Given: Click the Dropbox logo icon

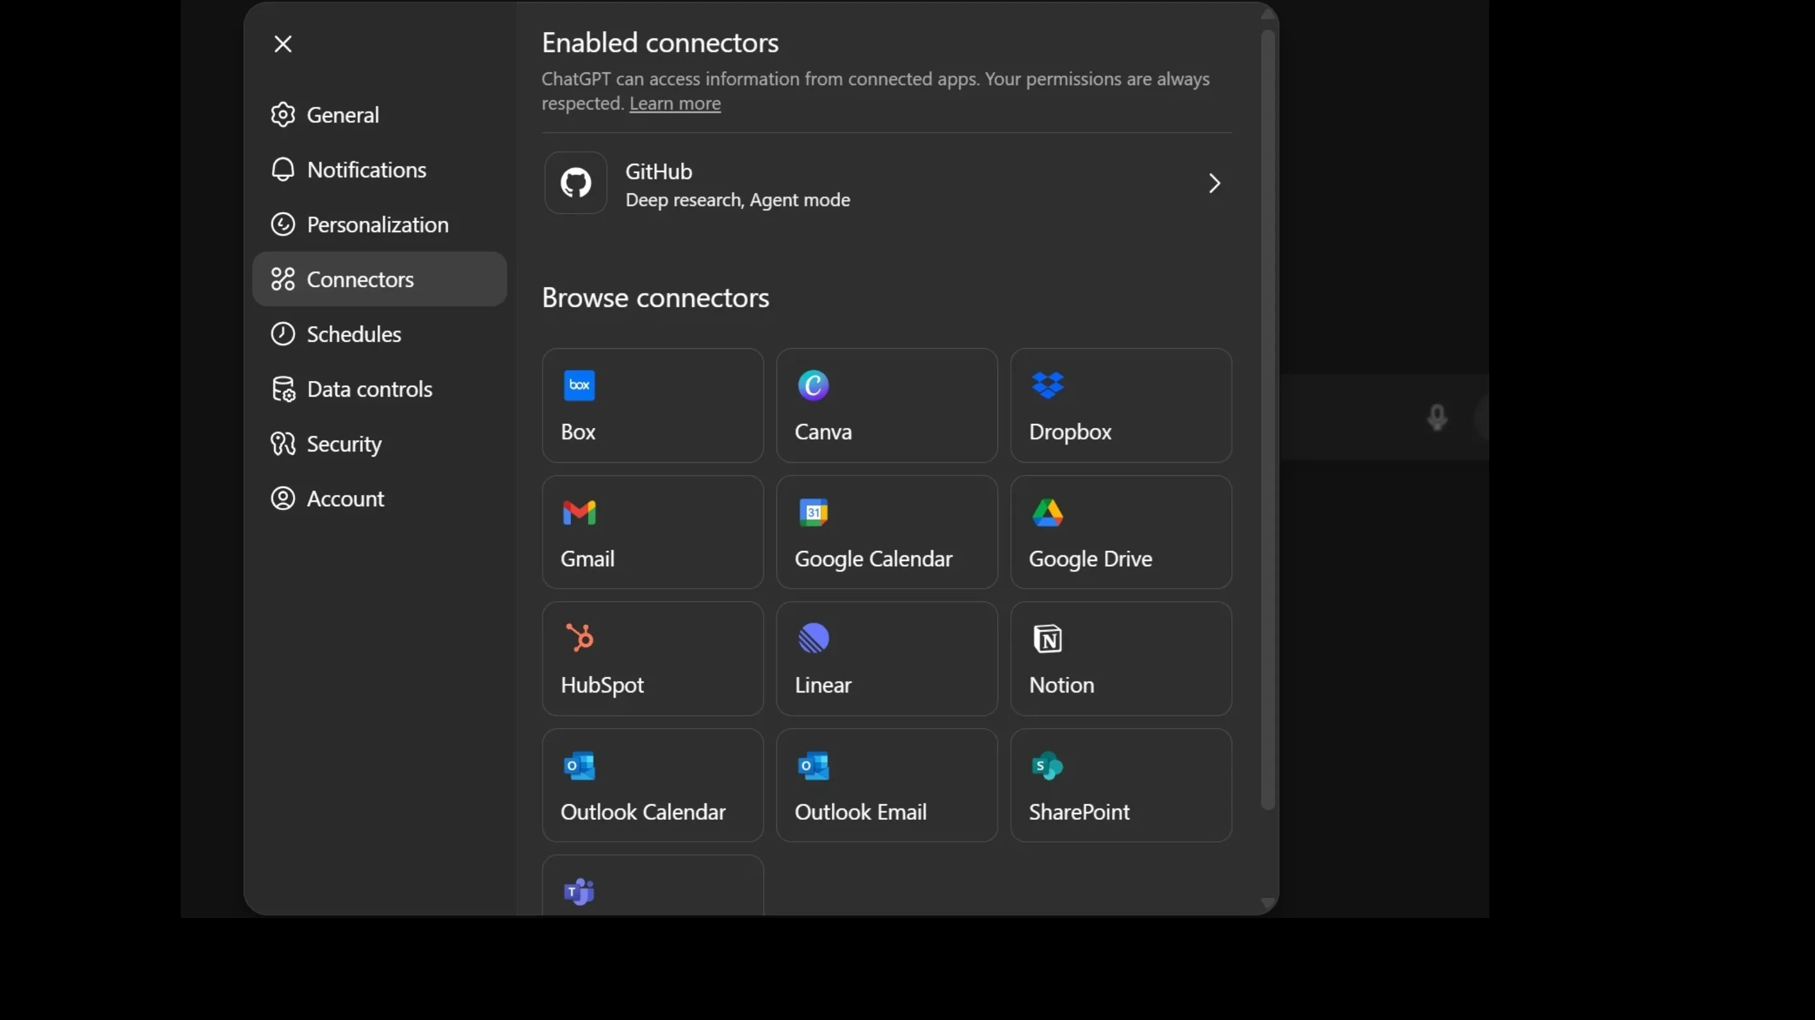Looking at the screenshot, I should click(1047, 385).
